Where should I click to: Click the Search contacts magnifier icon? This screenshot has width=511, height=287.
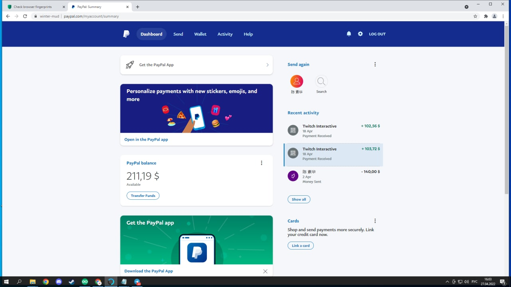tap(321, 82)
